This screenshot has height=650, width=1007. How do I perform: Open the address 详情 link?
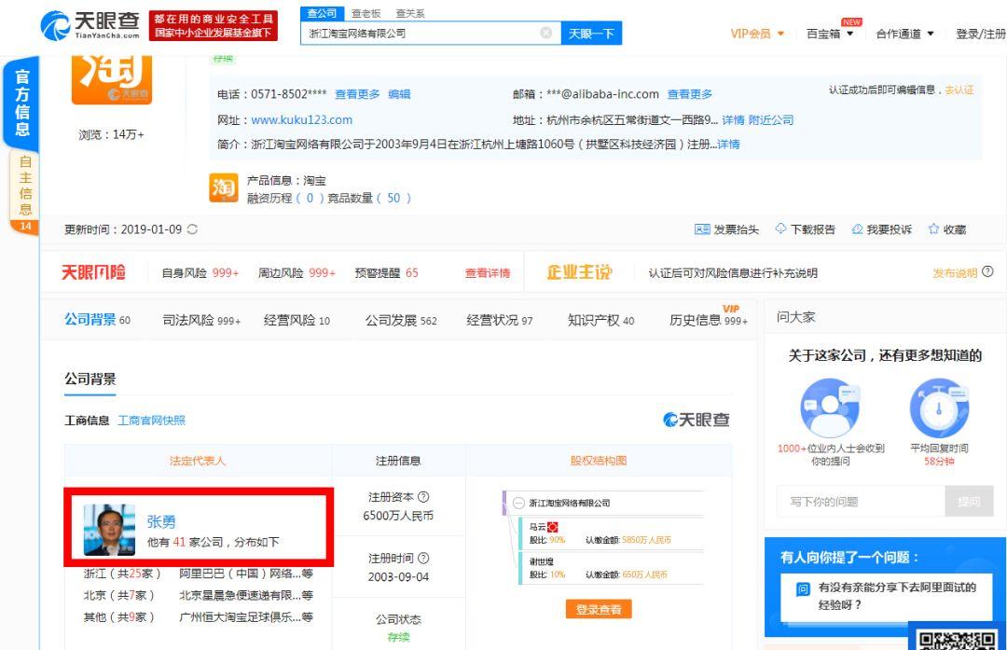[x=733, y=120]
